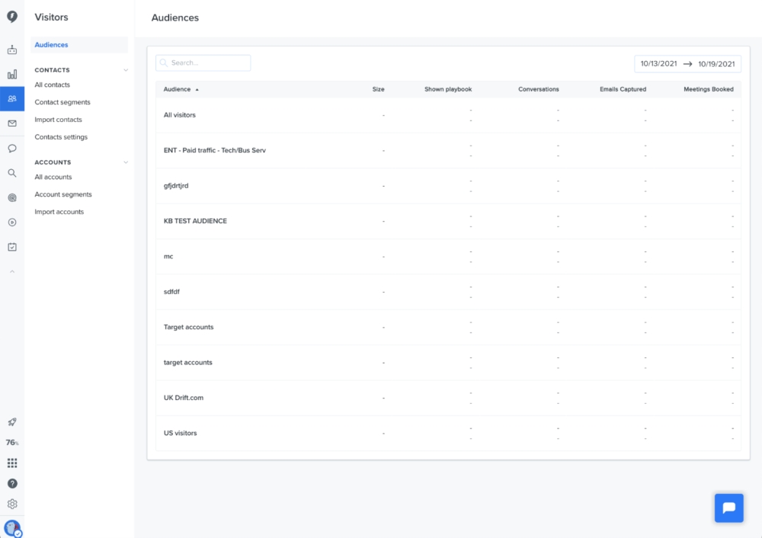Click the Drift logo icon
Screen dimensions: 762x538
[x=12, y=17]
